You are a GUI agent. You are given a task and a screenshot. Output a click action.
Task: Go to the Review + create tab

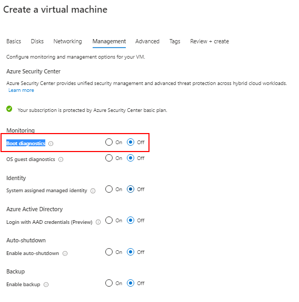210,41
